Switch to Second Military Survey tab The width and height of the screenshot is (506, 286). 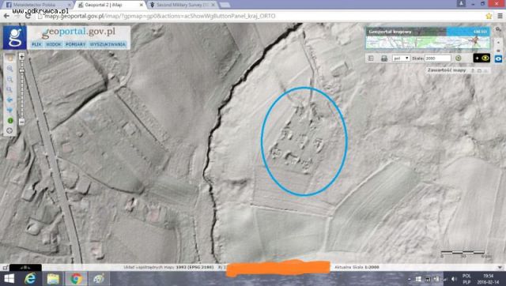coord(181,5)
